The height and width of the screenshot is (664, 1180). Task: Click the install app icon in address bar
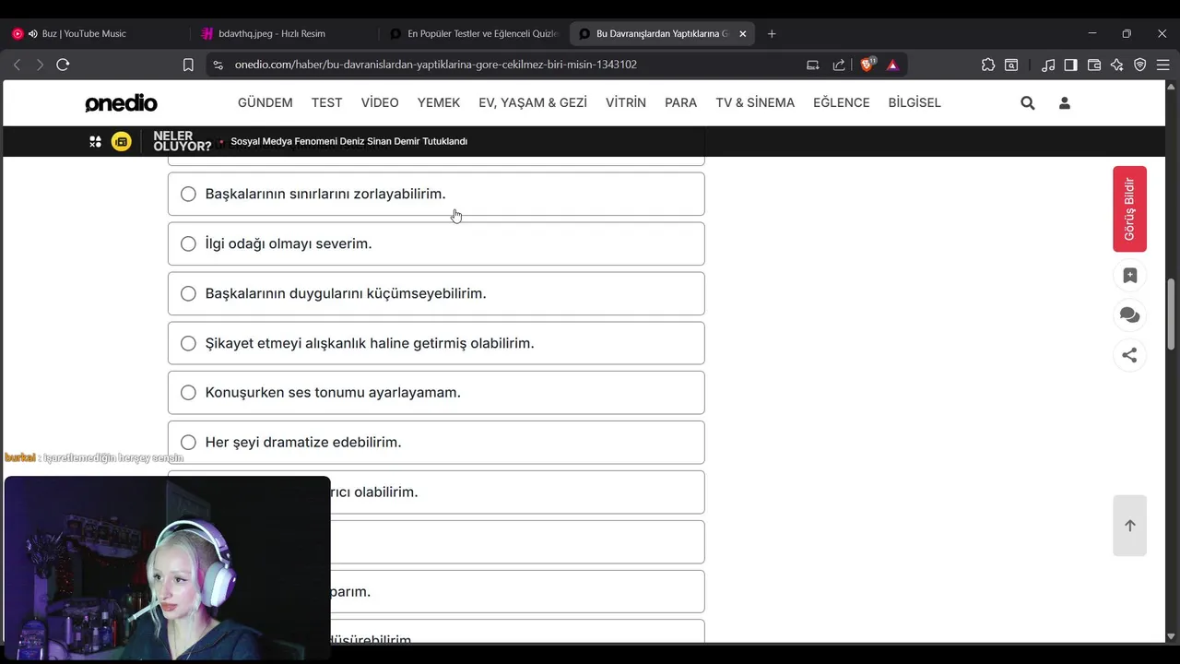[x=812, y=65]
